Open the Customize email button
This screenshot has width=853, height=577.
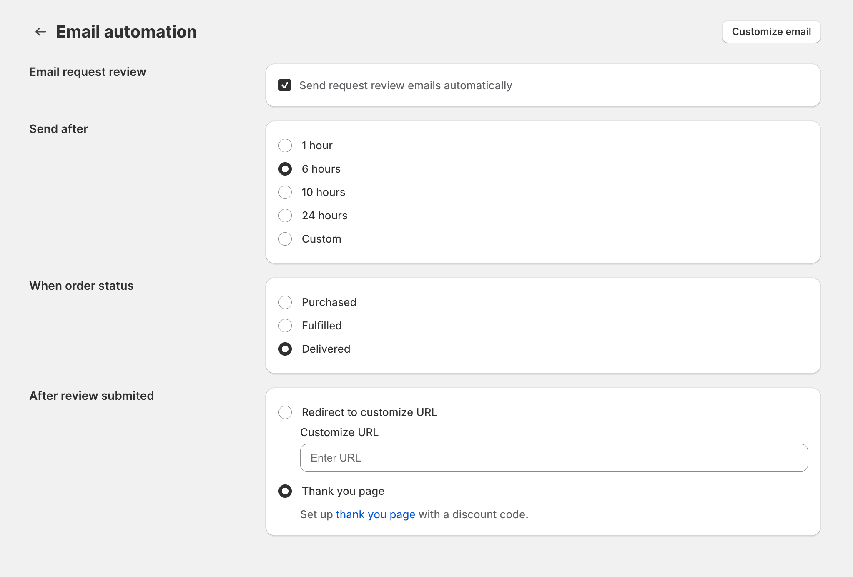click(x=771, y=32)
